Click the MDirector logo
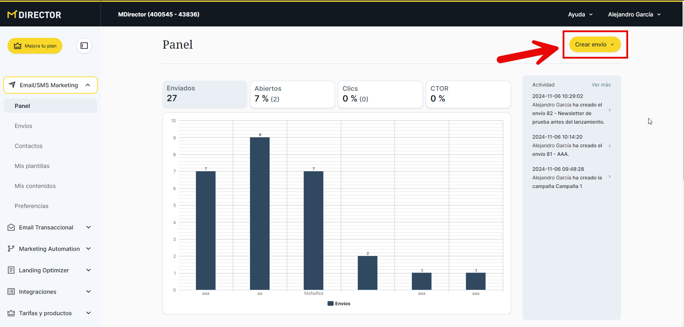The height and width of the screenshot is (327, 684). coord(34,15)
